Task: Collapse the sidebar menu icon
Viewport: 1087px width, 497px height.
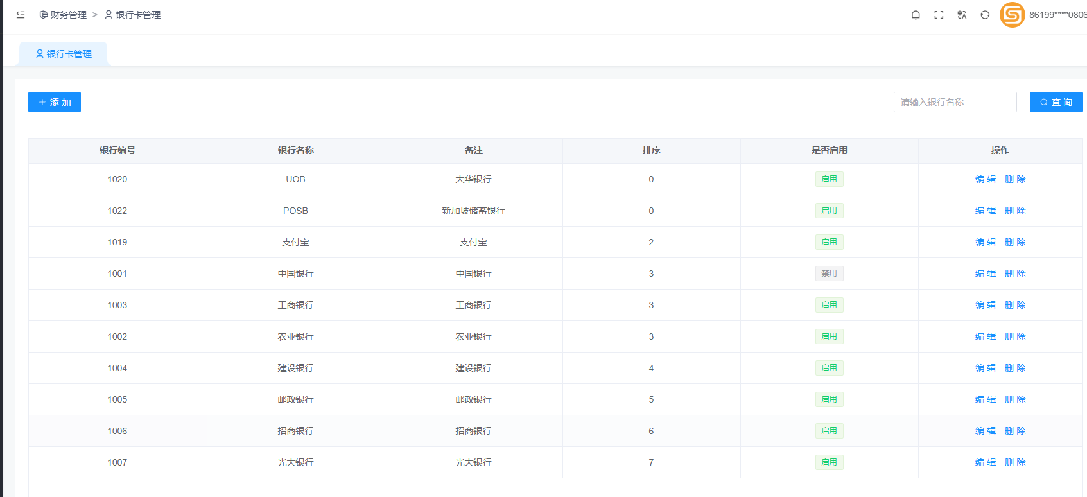Action: coord(21,15)
